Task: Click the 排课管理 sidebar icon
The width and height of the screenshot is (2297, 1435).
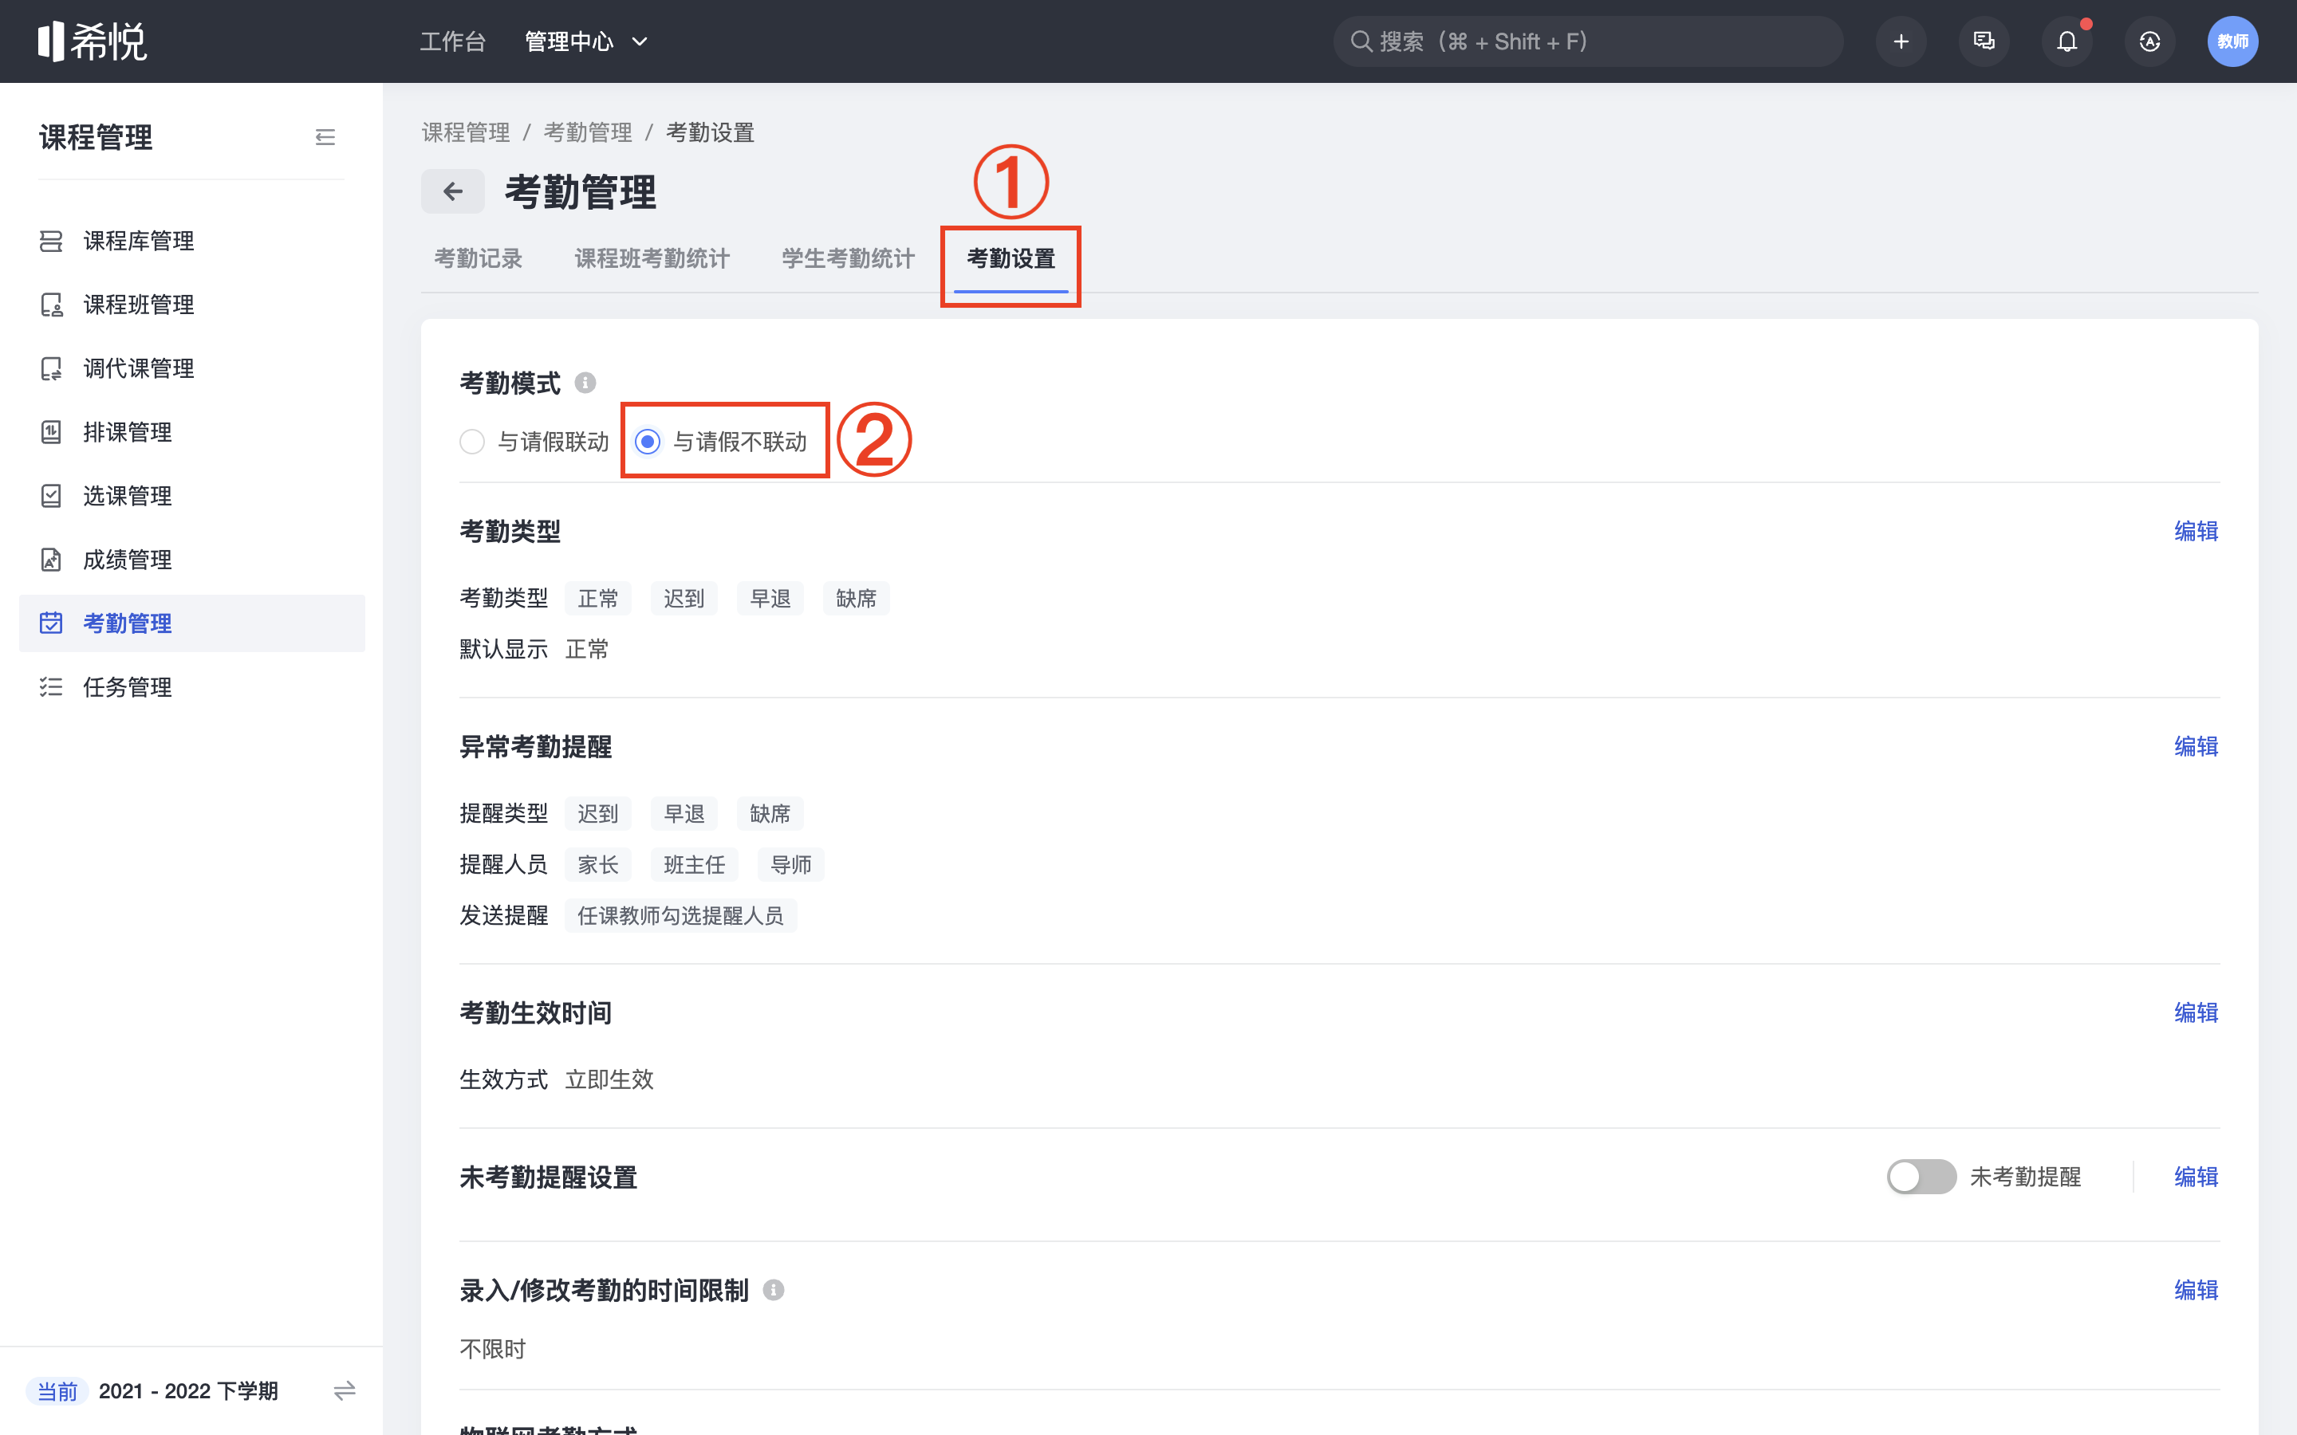Action: [x=51, y=432]
